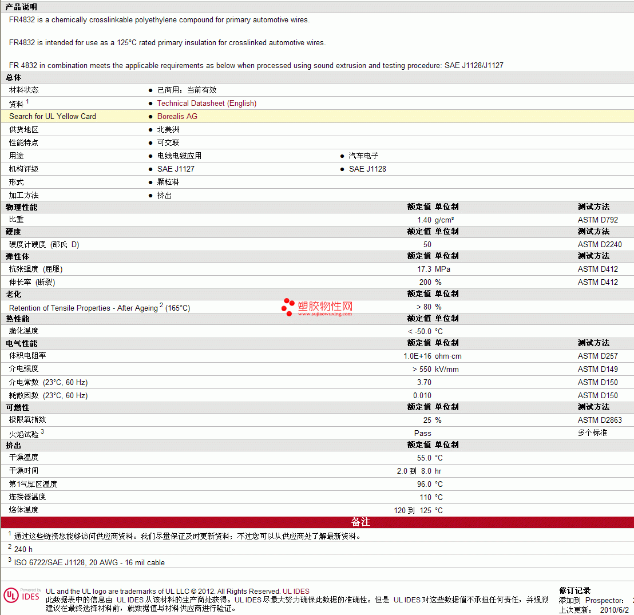
Task: Click the 可燃性 section header
Action: (17, 407)
